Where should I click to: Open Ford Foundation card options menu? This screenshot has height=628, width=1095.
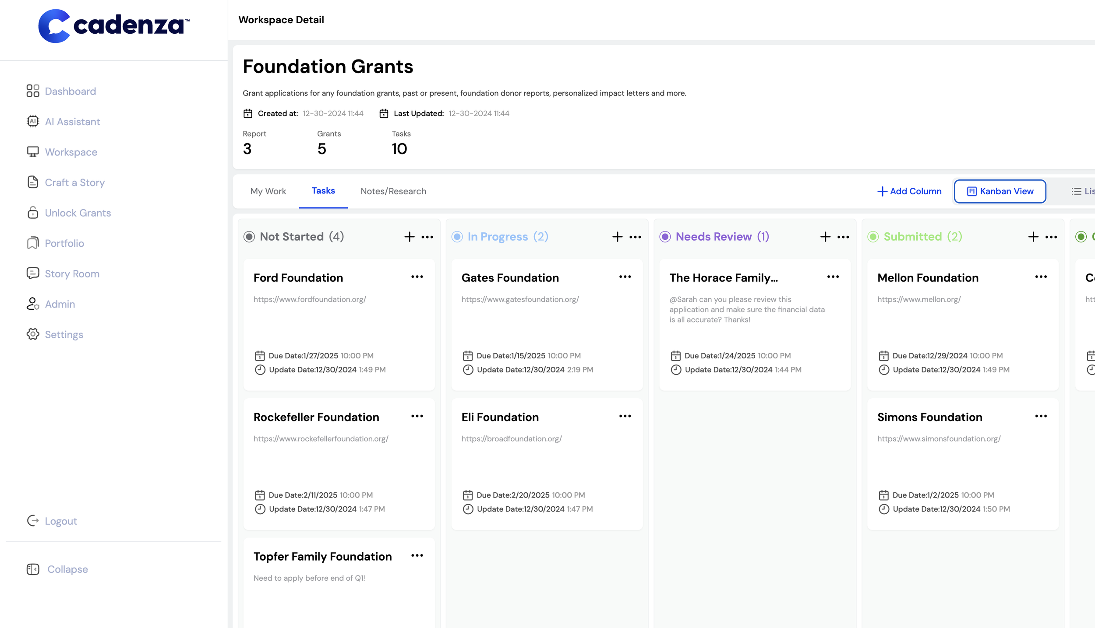pos(417,277)
